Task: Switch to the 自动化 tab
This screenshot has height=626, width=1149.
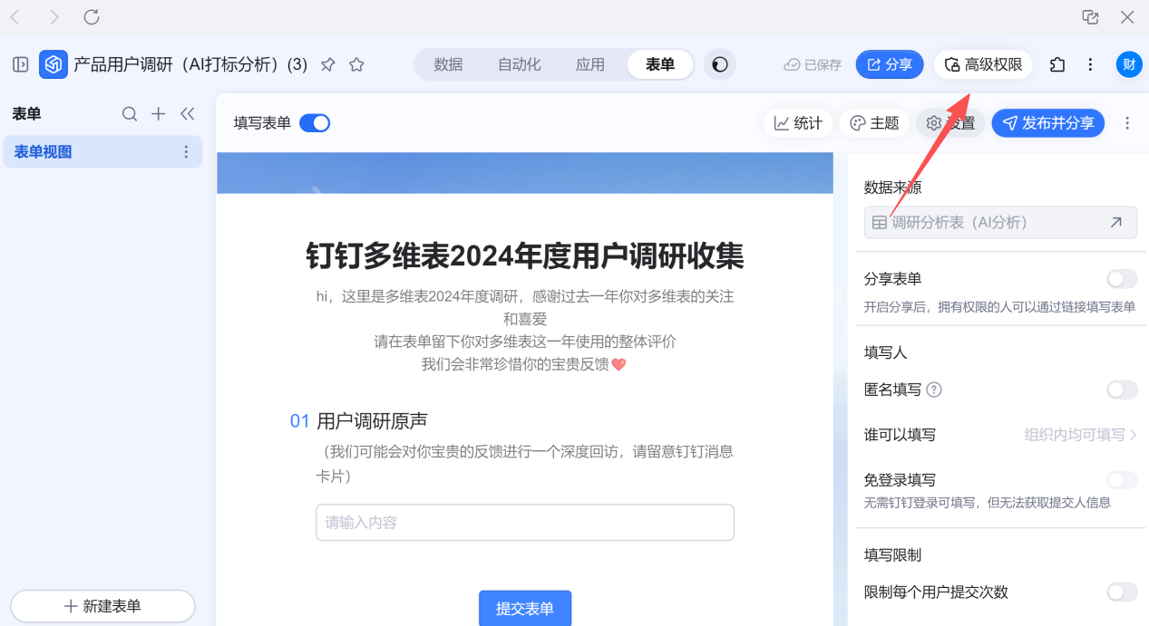Action: (x=519, y=64)
